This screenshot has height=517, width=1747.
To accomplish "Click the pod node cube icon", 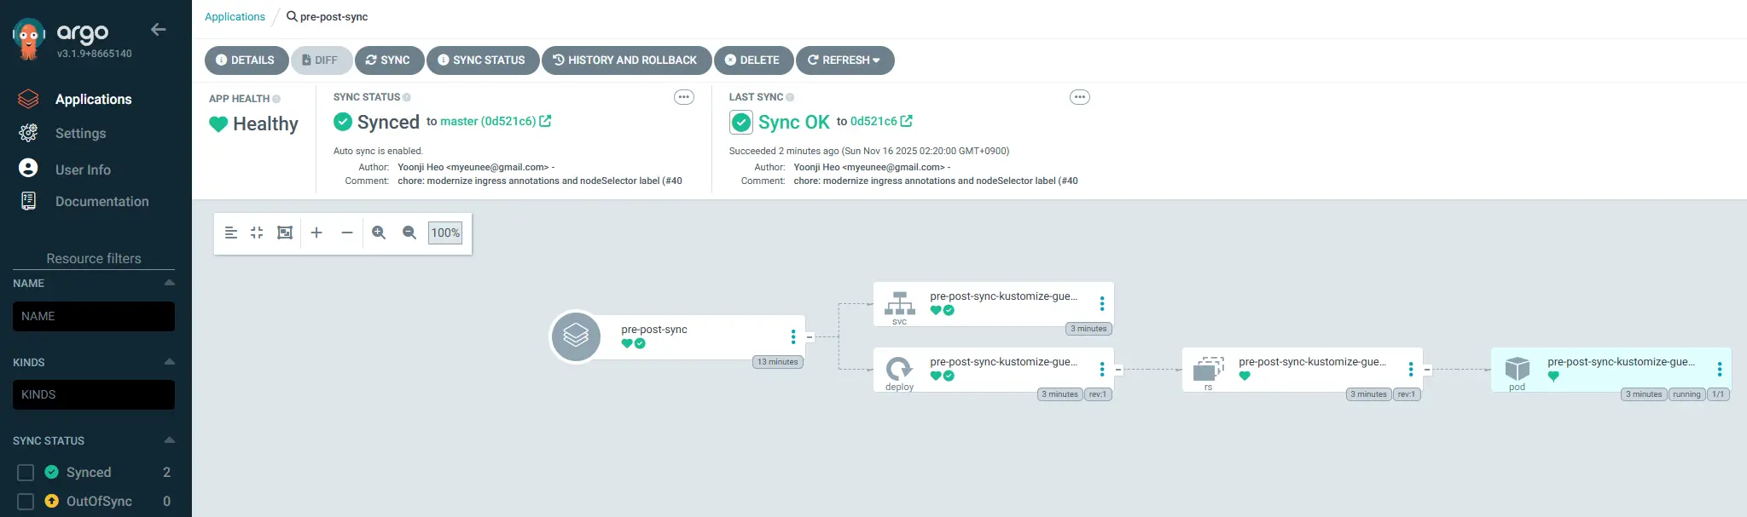I will coord(1518,369).
